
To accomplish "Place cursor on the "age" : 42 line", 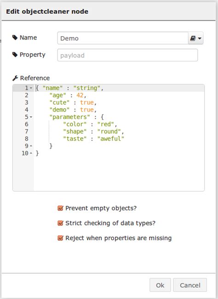I will click(68, 95).
